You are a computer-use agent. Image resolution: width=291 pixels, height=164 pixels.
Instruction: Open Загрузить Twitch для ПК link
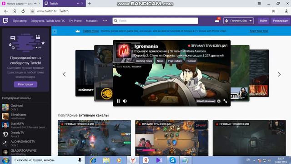tap(48, 21)
